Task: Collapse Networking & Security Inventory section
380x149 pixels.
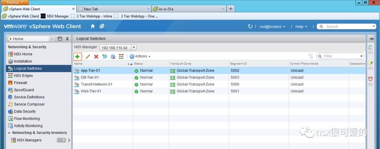Action: 9,133
